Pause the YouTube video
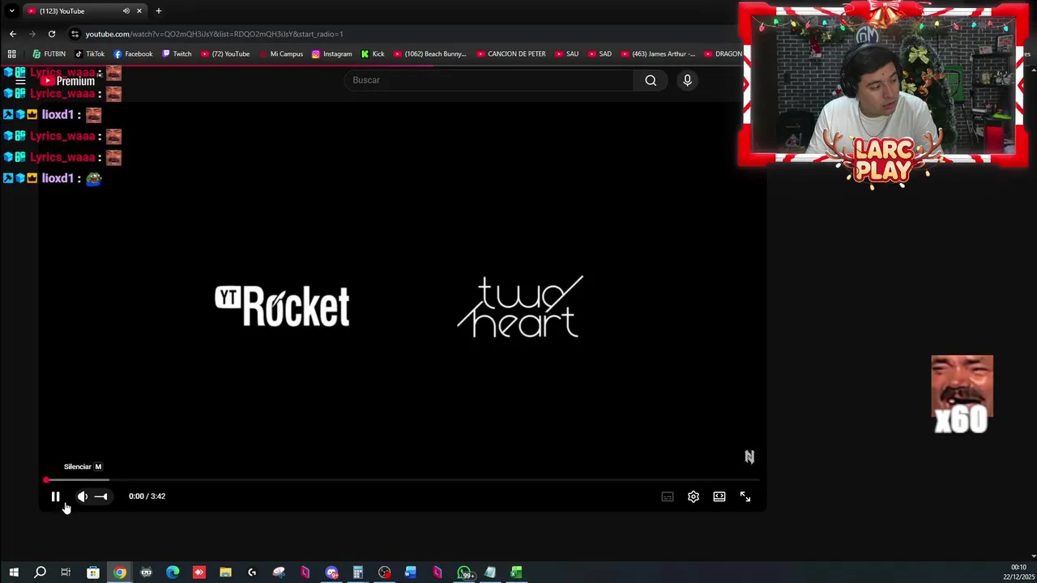This screenshot has width=1037, height=583. click(x=55, y=496)
